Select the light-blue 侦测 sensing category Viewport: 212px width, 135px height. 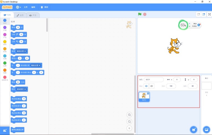(x=5, y=57)
